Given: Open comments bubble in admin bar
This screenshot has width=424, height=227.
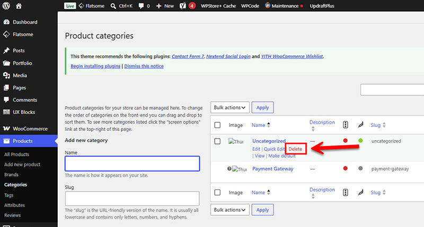Looking at the screenshot, I should pos(141,6).
